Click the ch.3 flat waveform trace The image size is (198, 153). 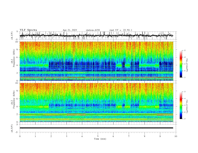coord(96,128)
